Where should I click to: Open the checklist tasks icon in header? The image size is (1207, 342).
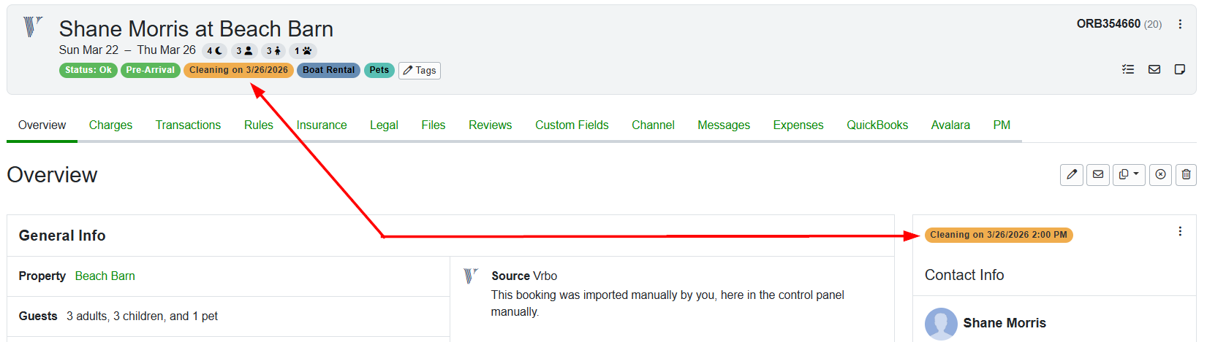1128,69
